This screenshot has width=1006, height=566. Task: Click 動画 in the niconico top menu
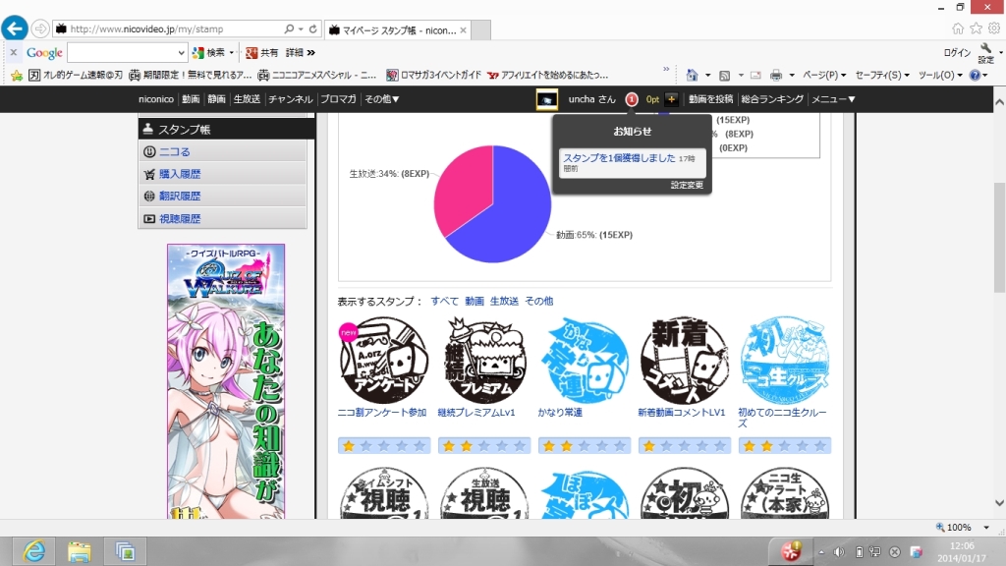tap(191, 99)
